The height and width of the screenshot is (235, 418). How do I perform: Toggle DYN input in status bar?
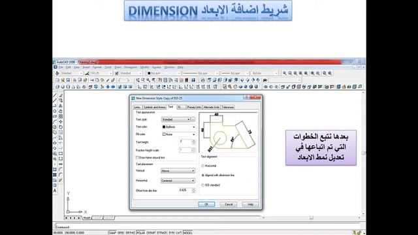pyautogui.click(x=171, y=232)
